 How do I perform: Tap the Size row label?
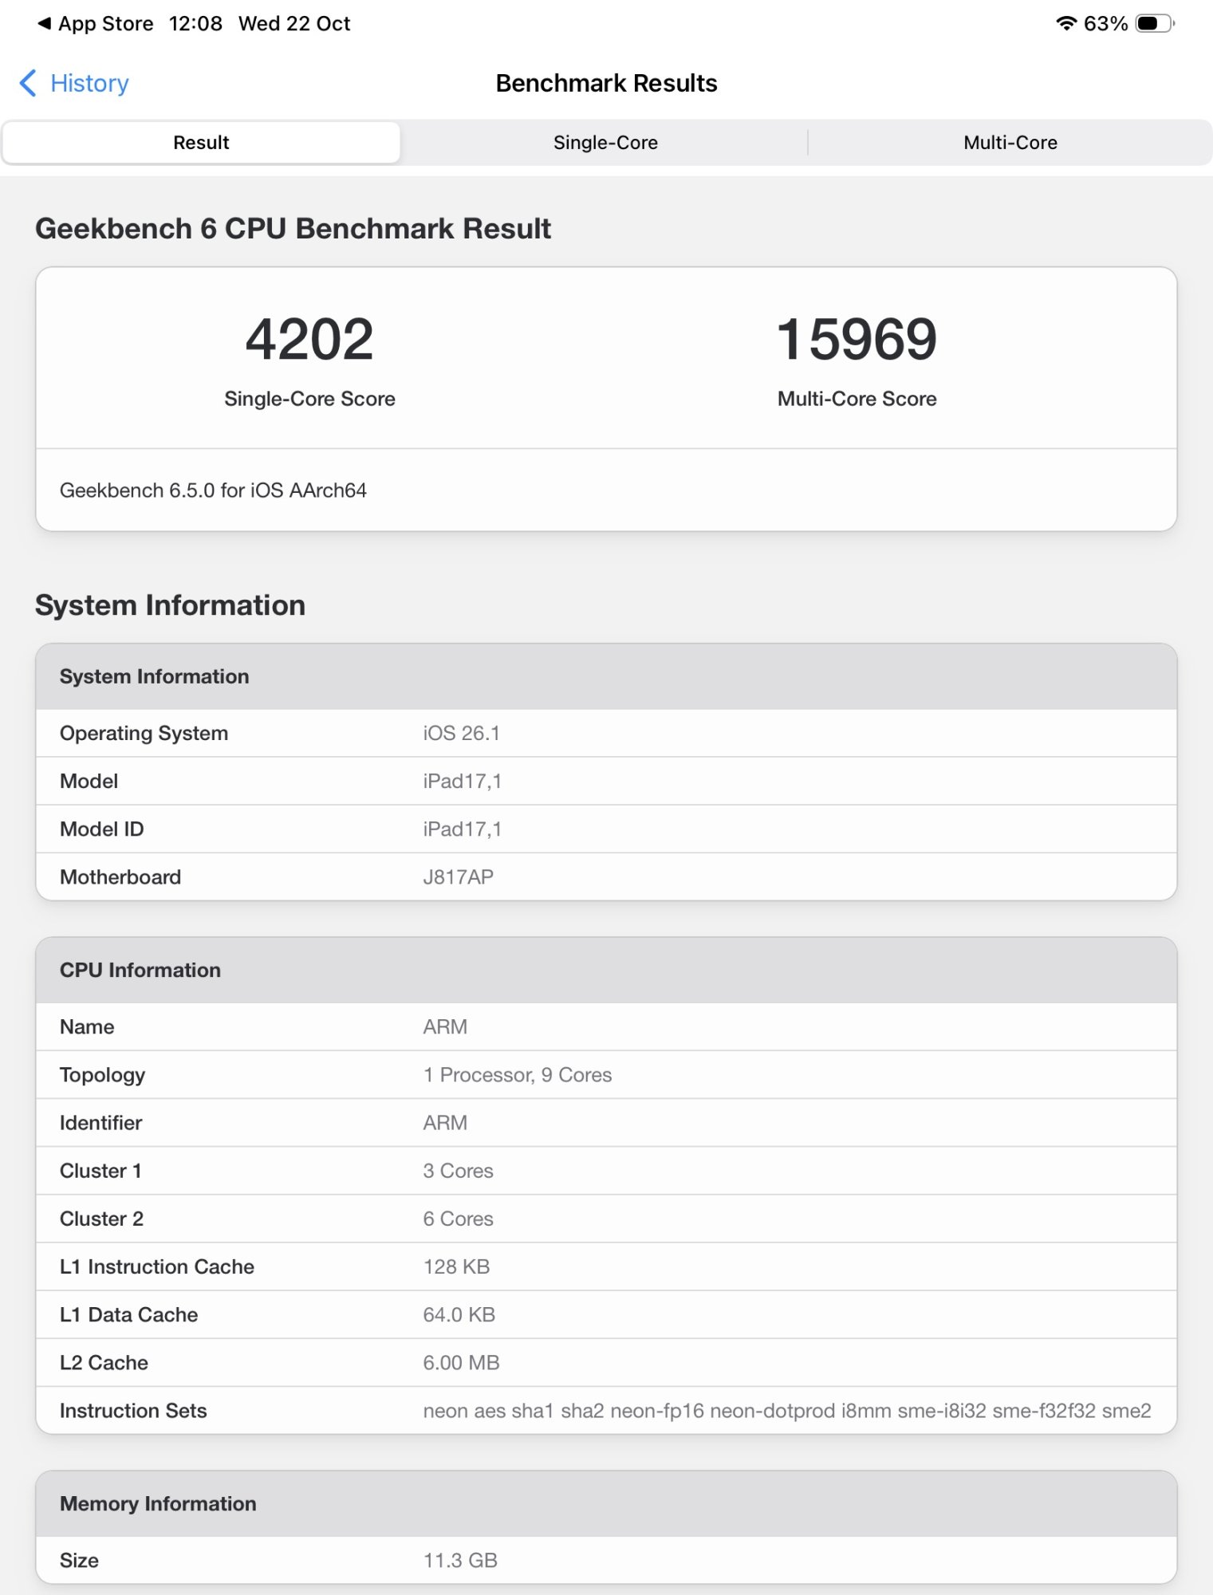(79, 1560)
